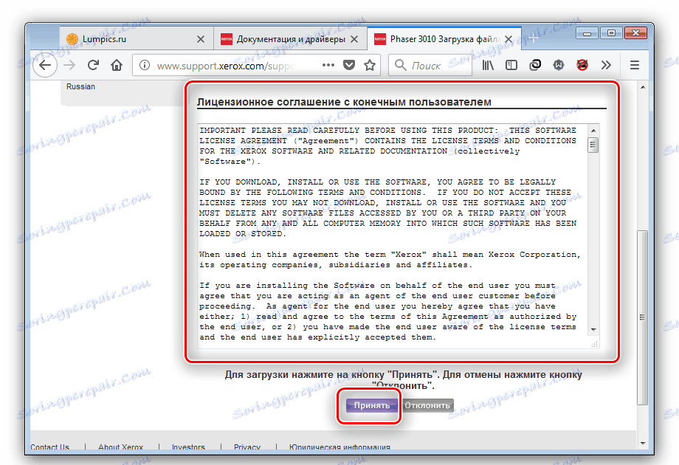The height and width of the screenshot is (465, 679).
Task: Open page actions three-dots menu
Action: (328, 65)
